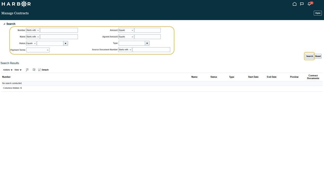Image resolution: width=324 pixels, height=182 pixels.
Task: Click the Search button
Action: pos(309,56)
